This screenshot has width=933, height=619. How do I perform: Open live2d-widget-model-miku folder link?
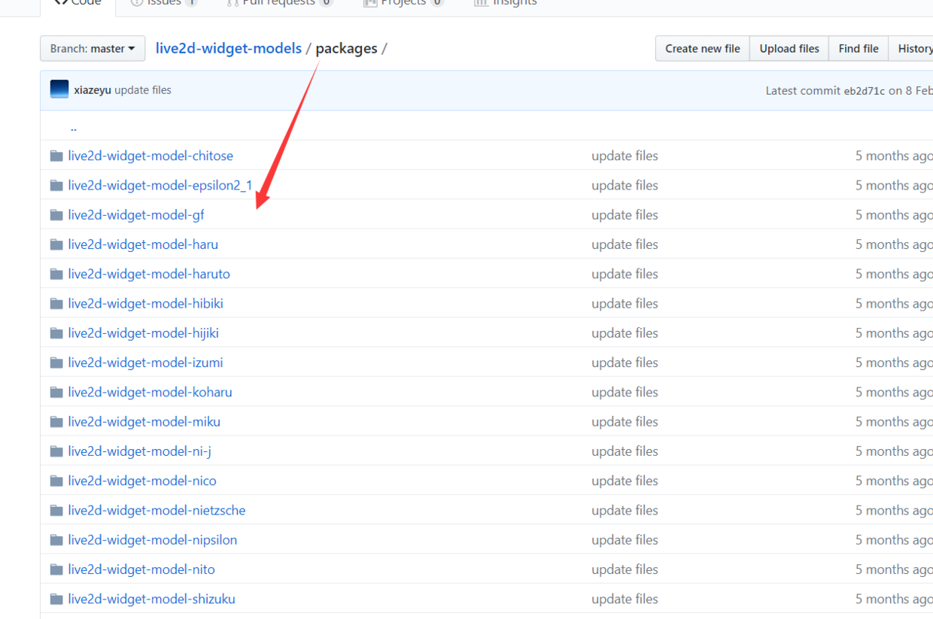(x=144, y=422)
